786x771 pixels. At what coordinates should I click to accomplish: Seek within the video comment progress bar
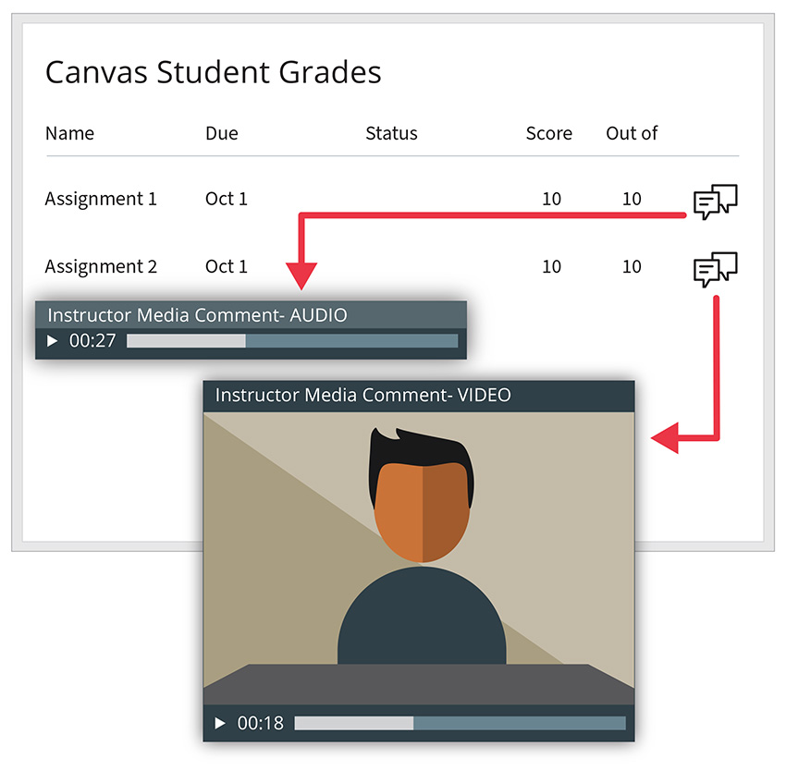[461, 723]
